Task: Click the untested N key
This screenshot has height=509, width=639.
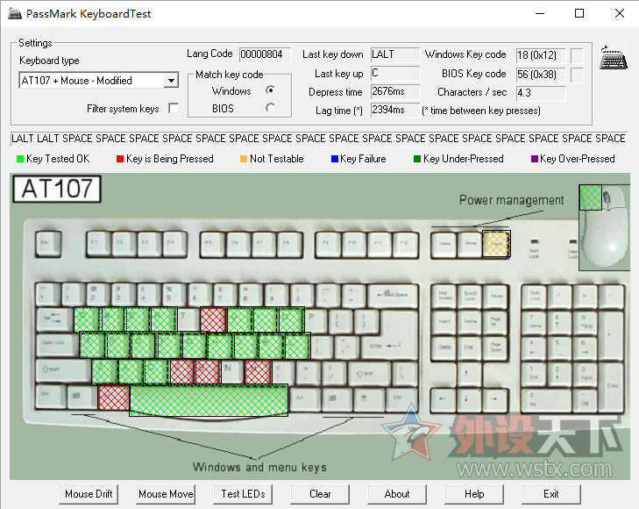Action: [232, 371]
